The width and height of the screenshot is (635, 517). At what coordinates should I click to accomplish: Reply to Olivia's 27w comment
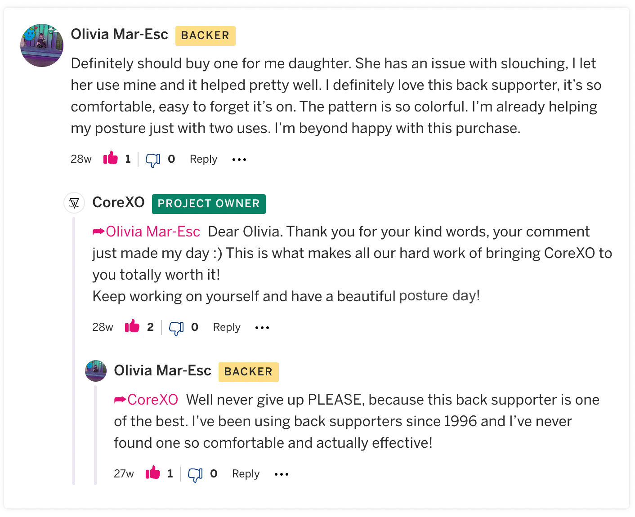246,474
